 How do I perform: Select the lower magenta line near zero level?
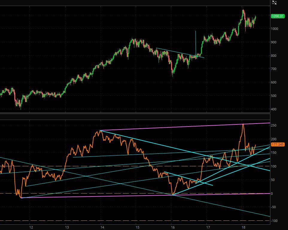145,196
